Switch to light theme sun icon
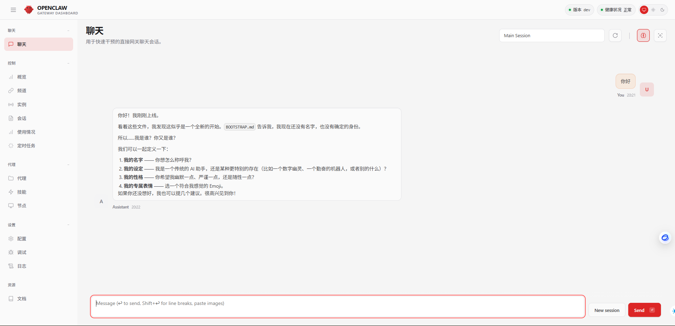This screenshot has width=675, height=326. (653, 10)
